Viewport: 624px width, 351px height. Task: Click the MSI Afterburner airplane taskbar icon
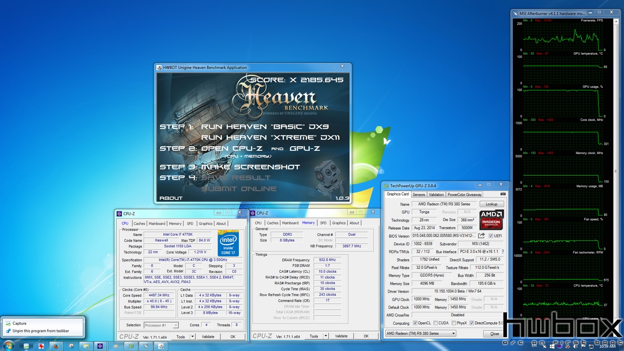146,346
